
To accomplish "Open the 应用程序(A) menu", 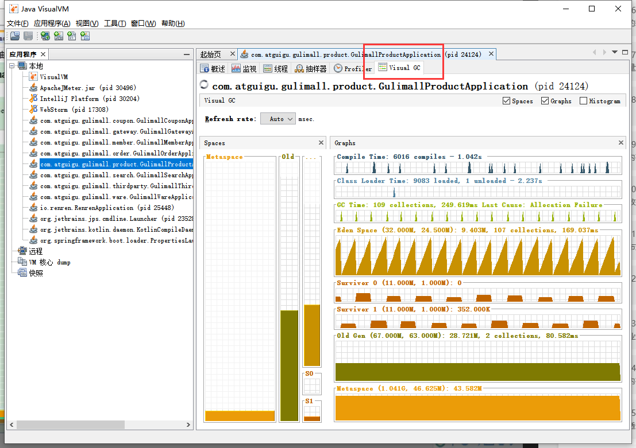I will [52, 24].
